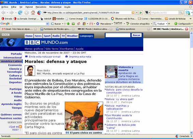193x139 pixels.
Task: Open the Back history dropdown arrow
Action: click(7, 13)
